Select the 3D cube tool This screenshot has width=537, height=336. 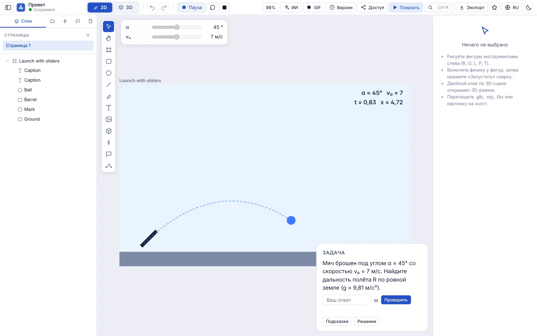(x=108, y=131)
